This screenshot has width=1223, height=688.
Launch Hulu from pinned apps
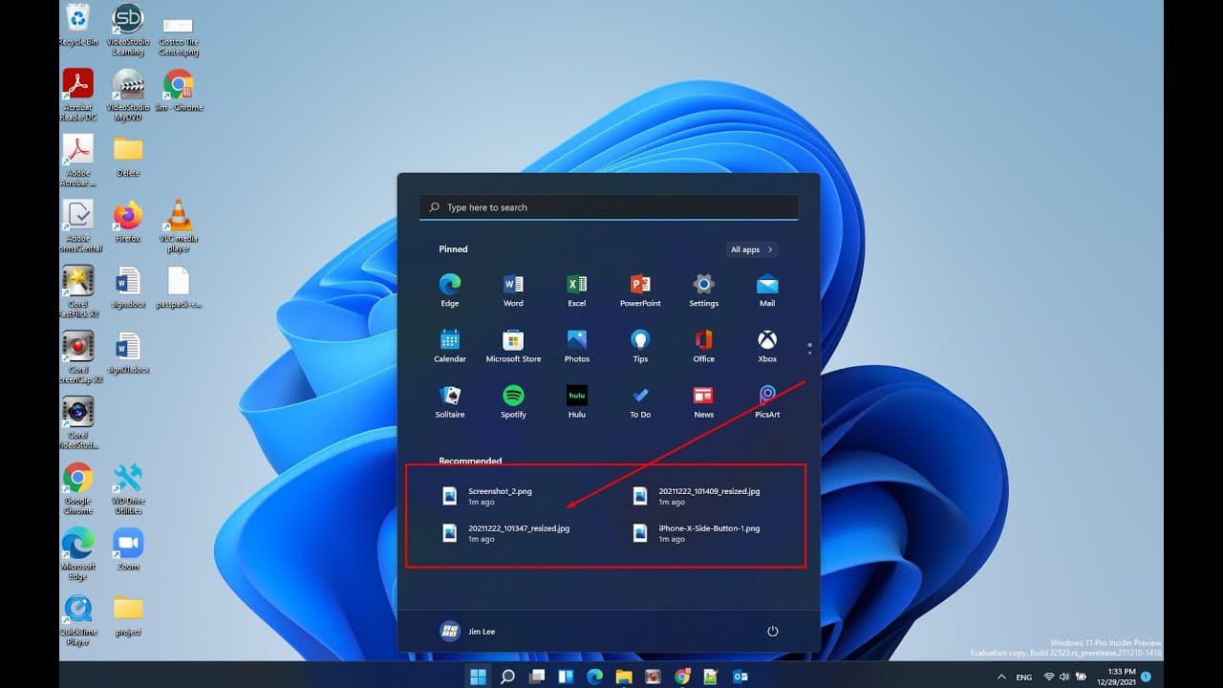577,401
